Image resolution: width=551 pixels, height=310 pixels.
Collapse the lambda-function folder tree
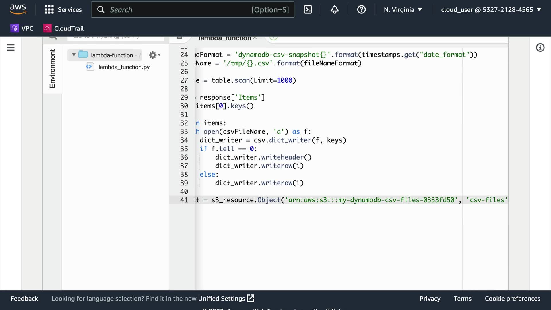[74, 55]
